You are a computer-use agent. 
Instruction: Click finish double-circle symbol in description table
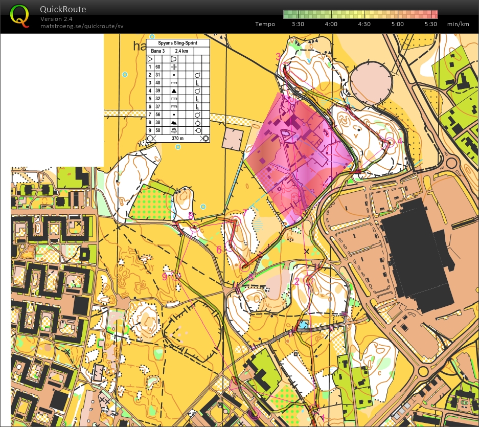(x=206, y=139)
